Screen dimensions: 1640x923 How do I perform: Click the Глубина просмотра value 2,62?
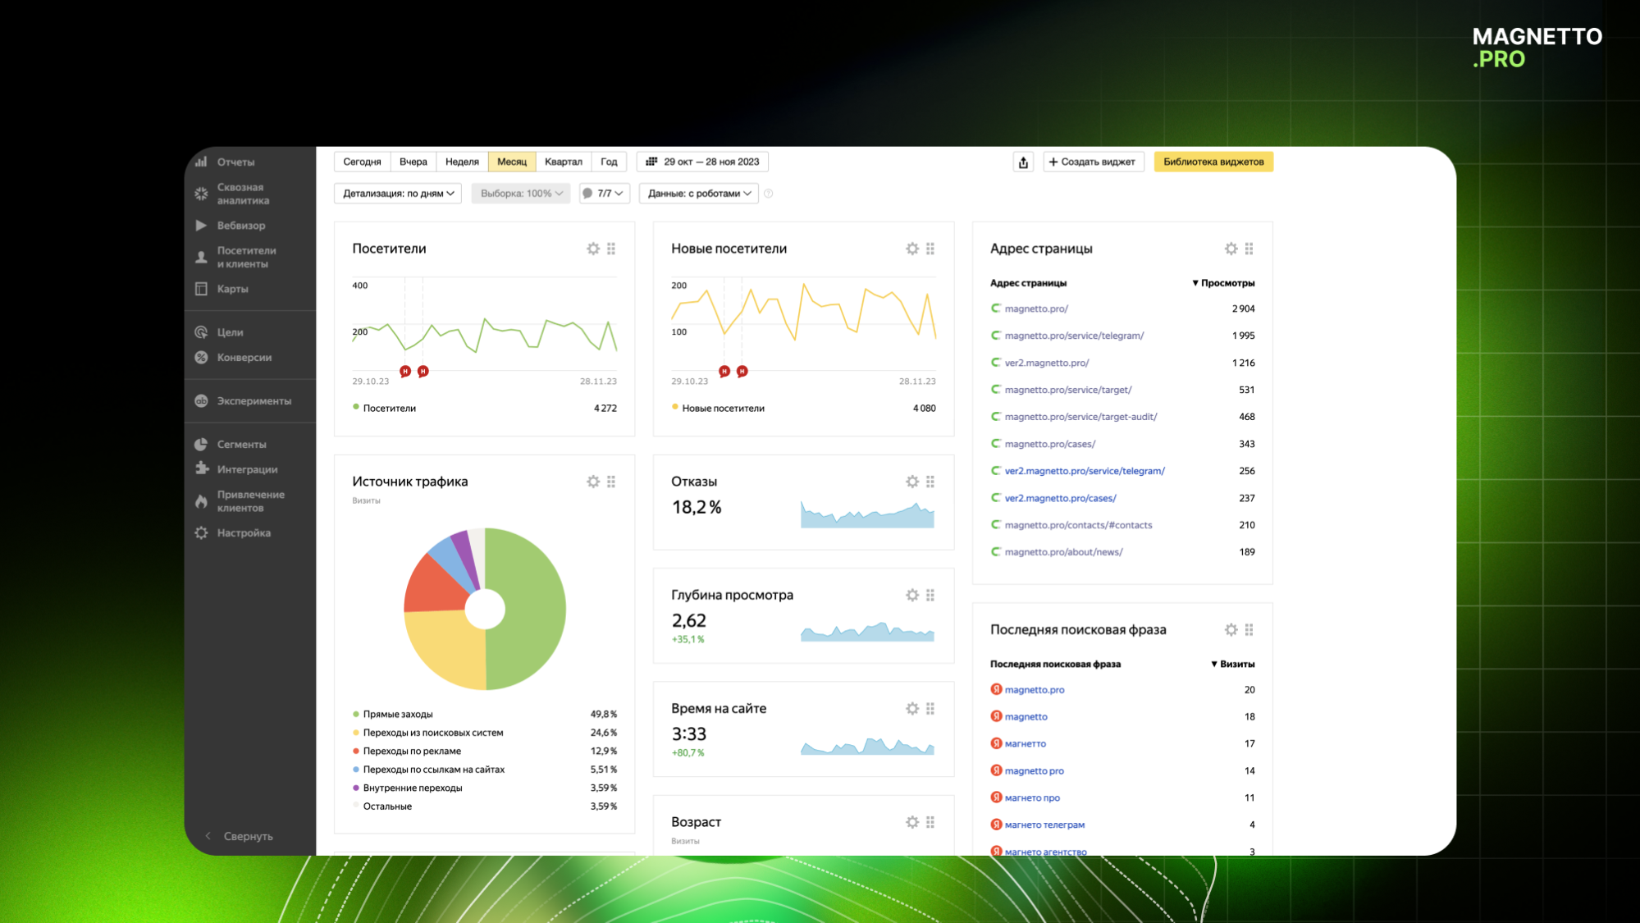(x=689, y=621)
